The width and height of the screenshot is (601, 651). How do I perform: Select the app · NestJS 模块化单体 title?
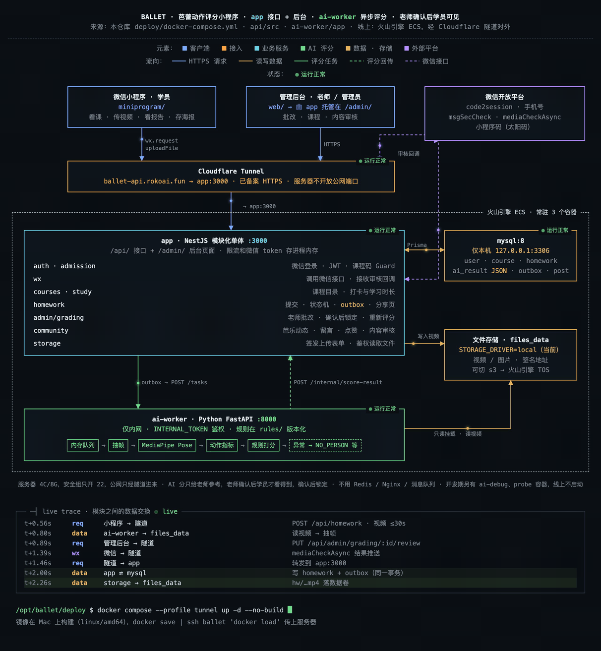click(x=214, y=240)
